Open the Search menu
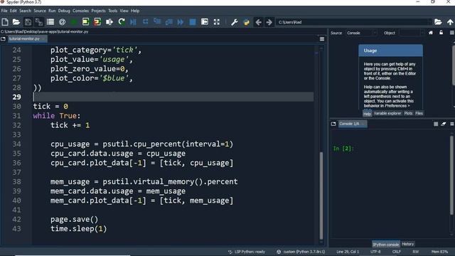The image size is (455, 256). coord(26,11)
